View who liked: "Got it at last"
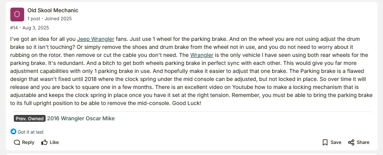The width and height of the screenshot is (383, 155). point(31,132)
